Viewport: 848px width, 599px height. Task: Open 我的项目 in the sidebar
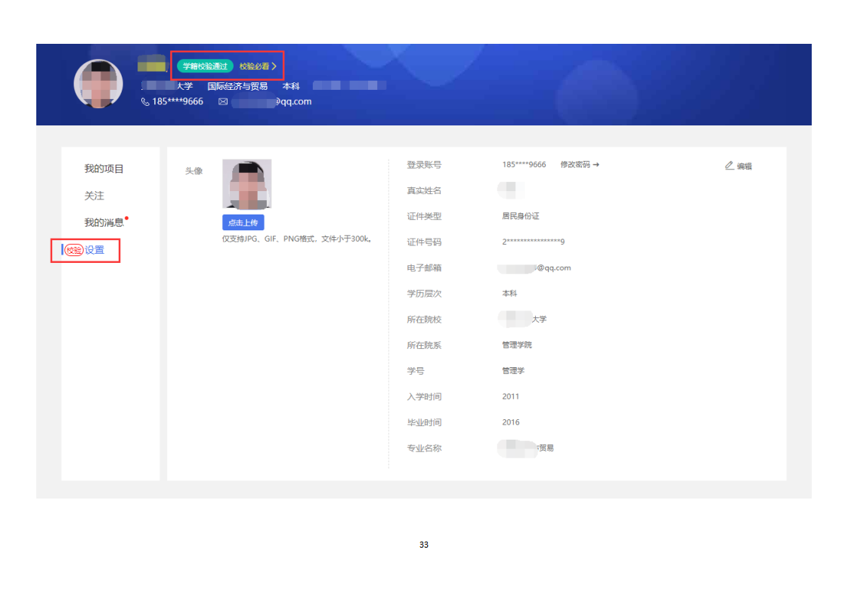click(x=104, y=168)
